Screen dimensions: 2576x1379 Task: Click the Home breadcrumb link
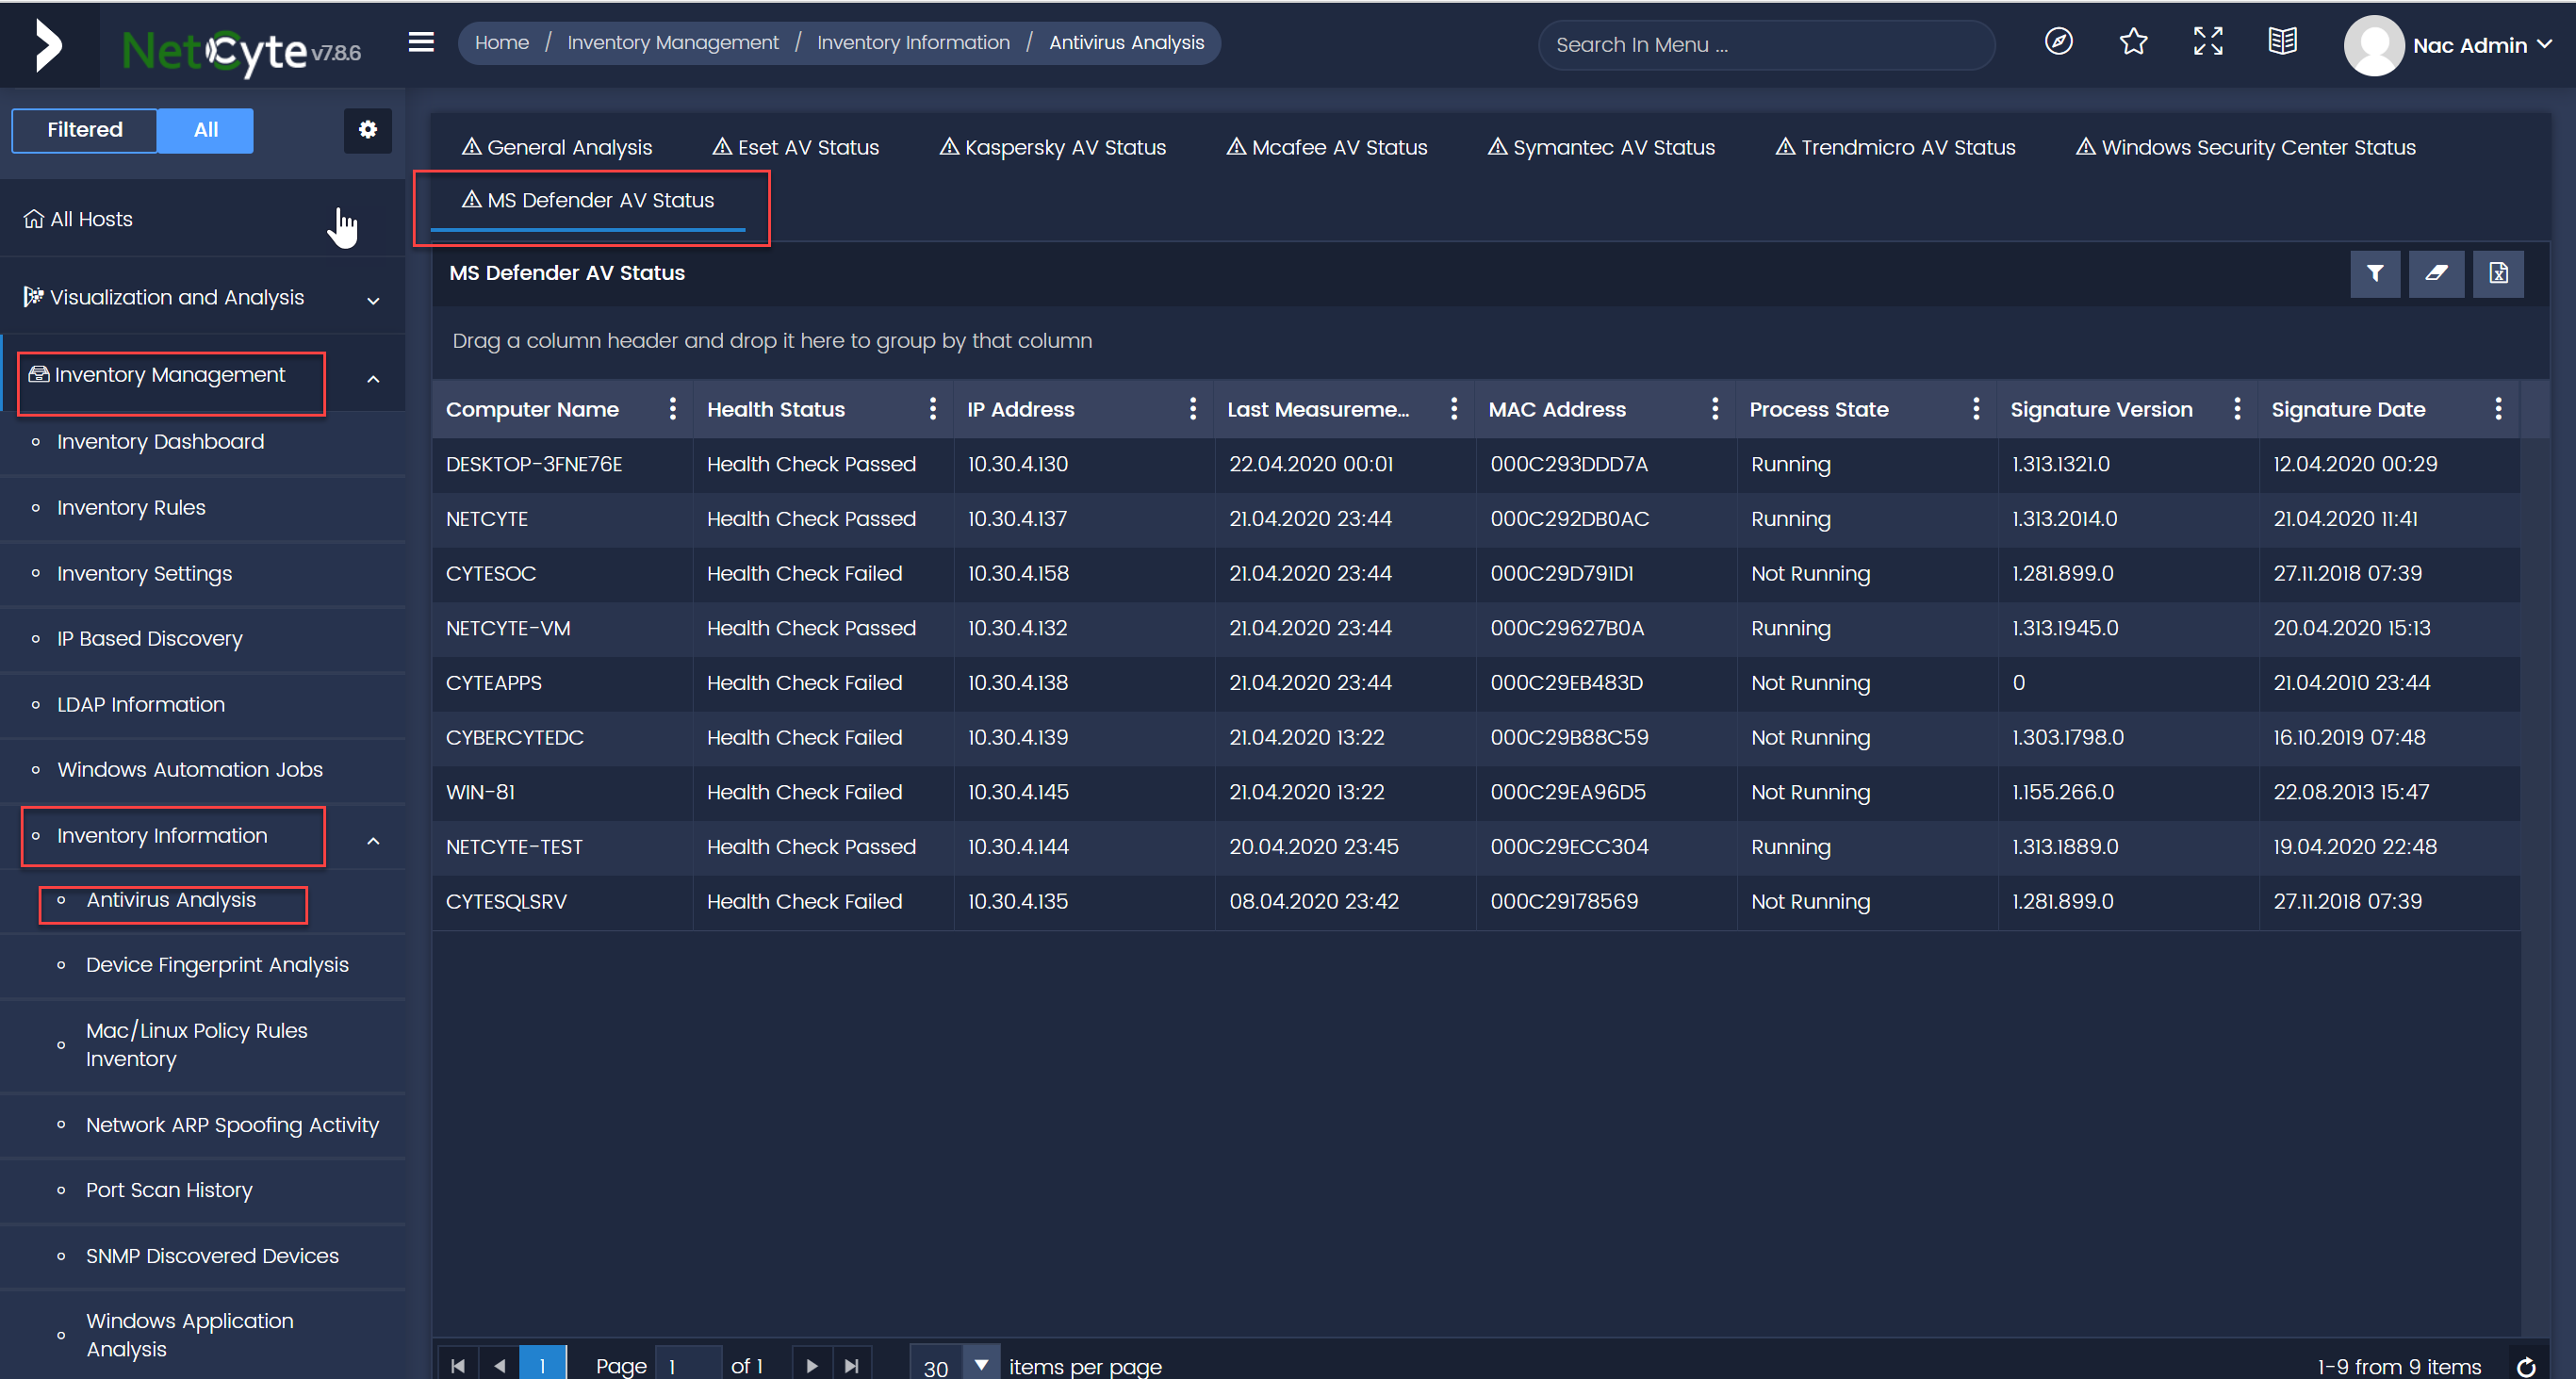(502, 43)
